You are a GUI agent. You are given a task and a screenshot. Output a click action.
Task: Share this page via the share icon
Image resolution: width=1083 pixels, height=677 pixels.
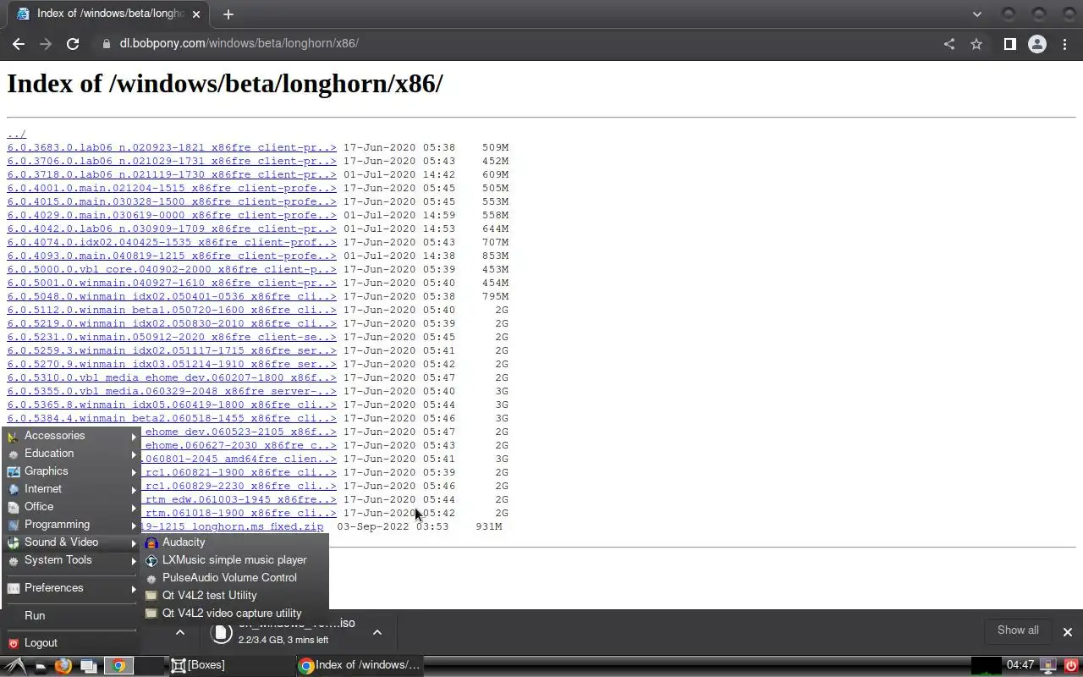tap(949, 44)
